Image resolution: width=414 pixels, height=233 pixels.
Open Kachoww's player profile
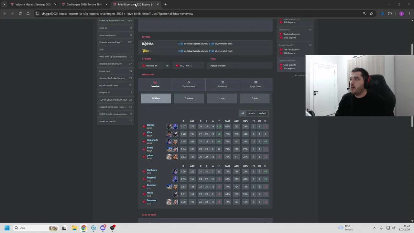152,170
